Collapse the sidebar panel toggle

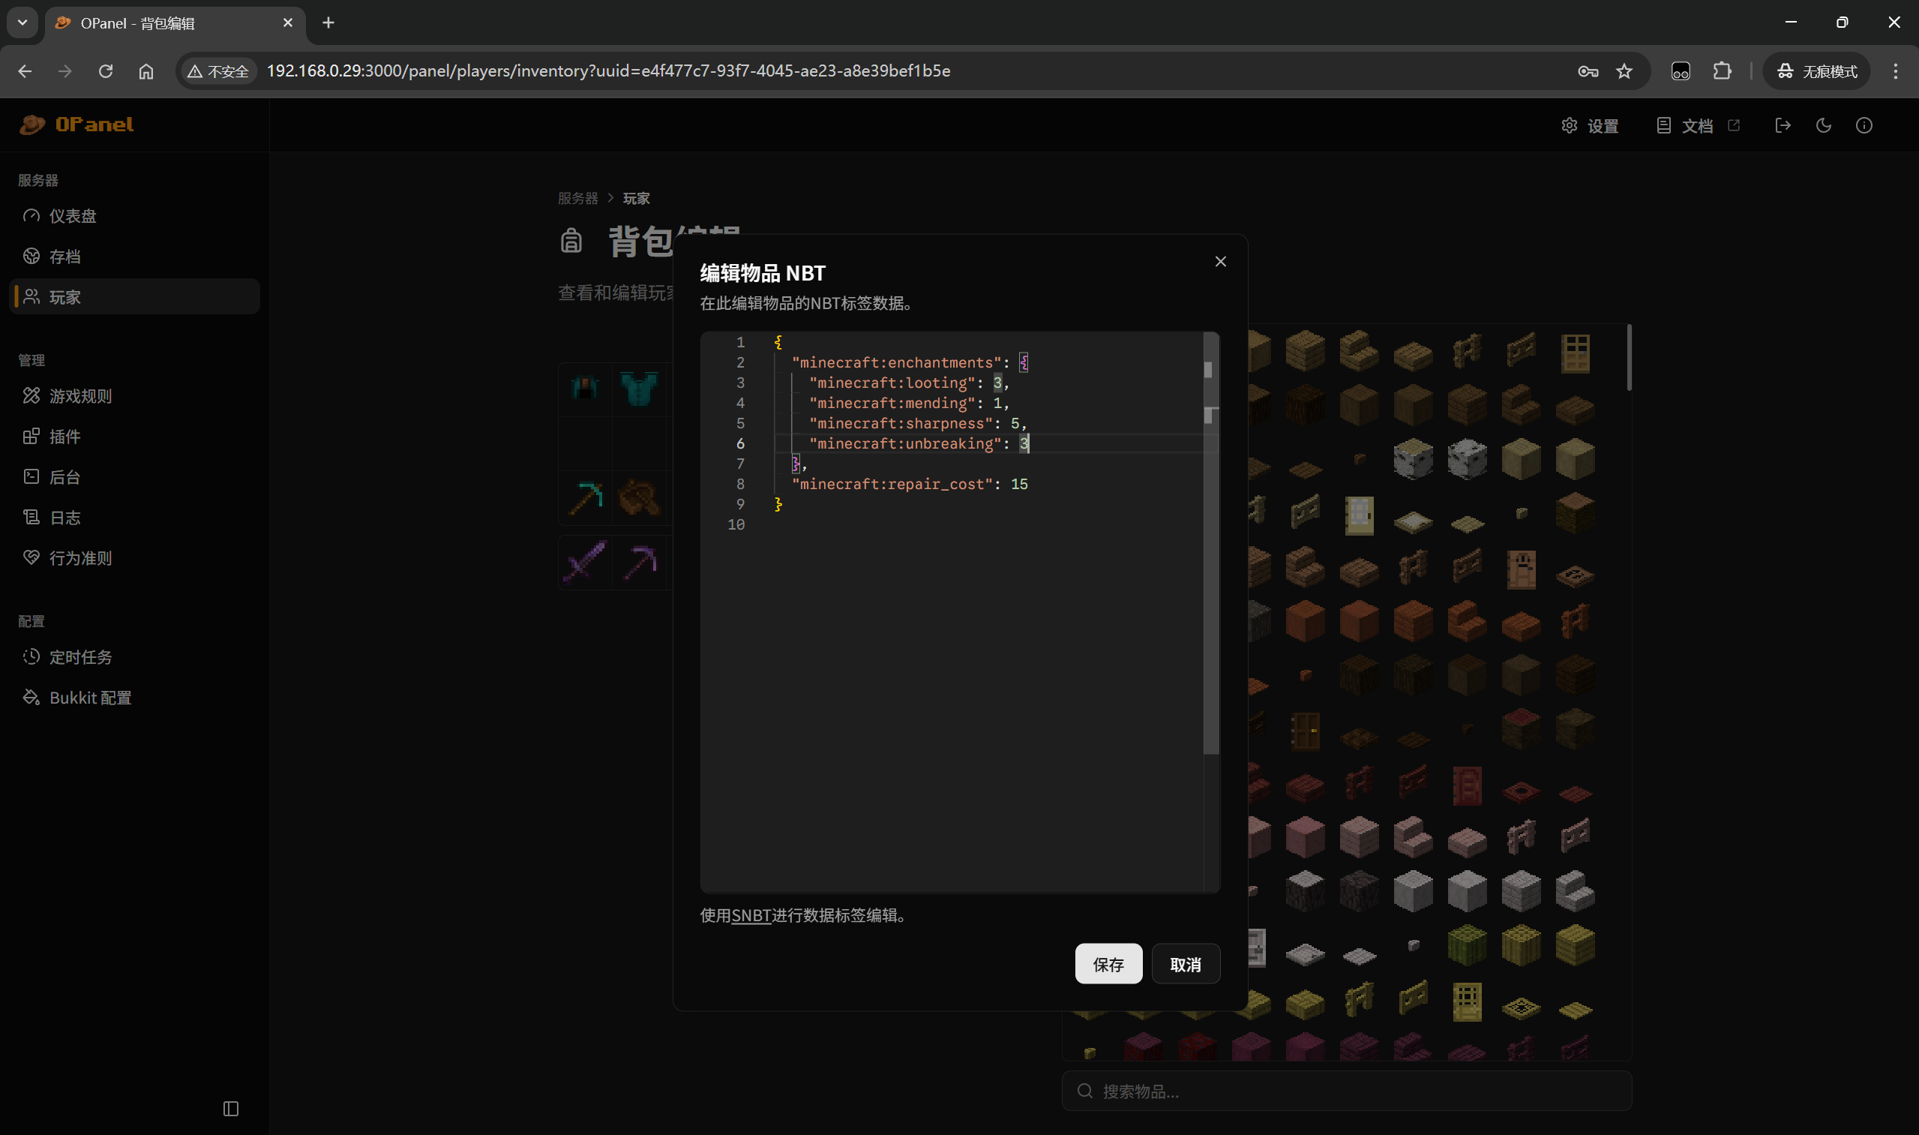231,1108
